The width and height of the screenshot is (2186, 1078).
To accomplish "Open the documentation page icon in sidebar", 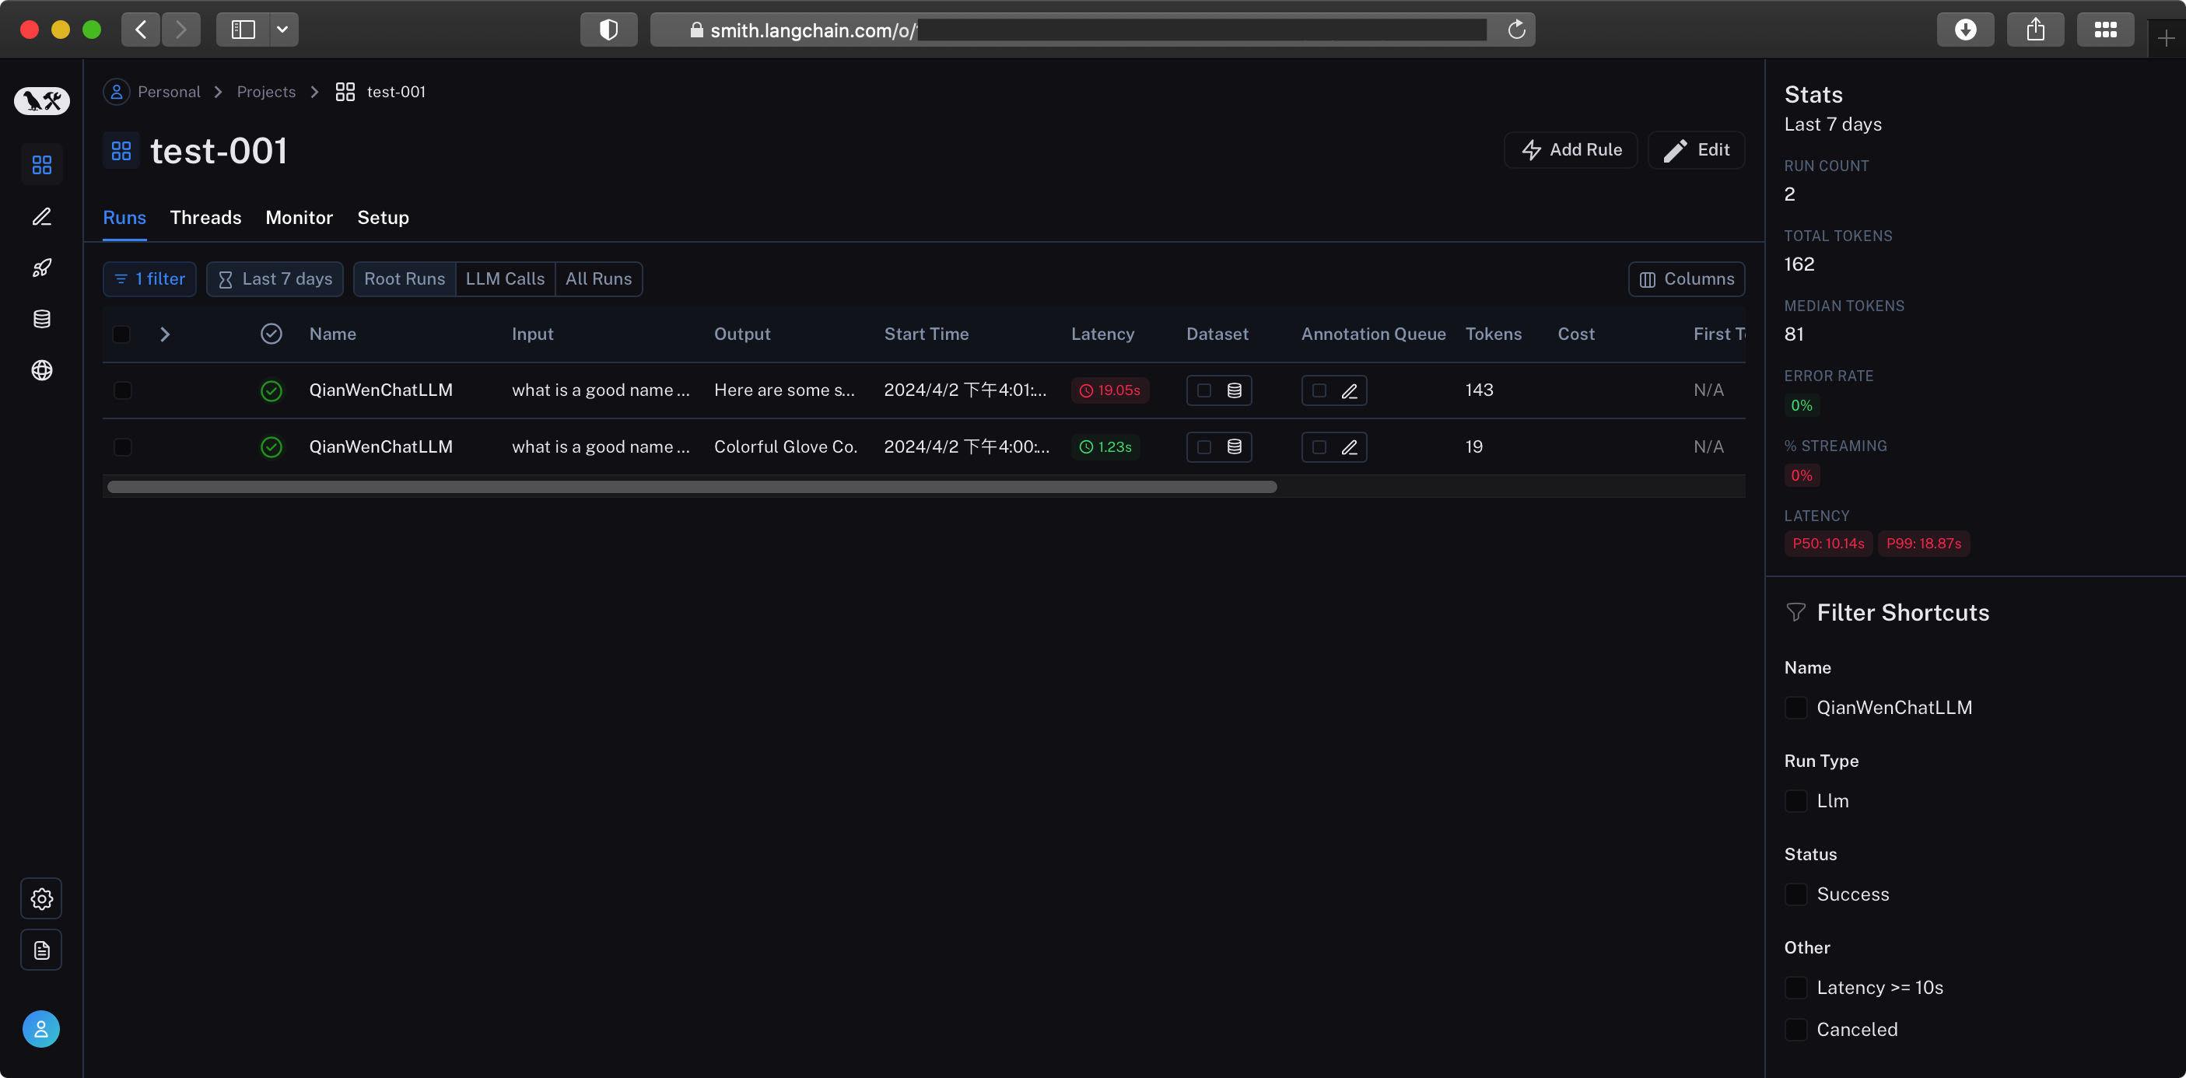I will [41, 950].
